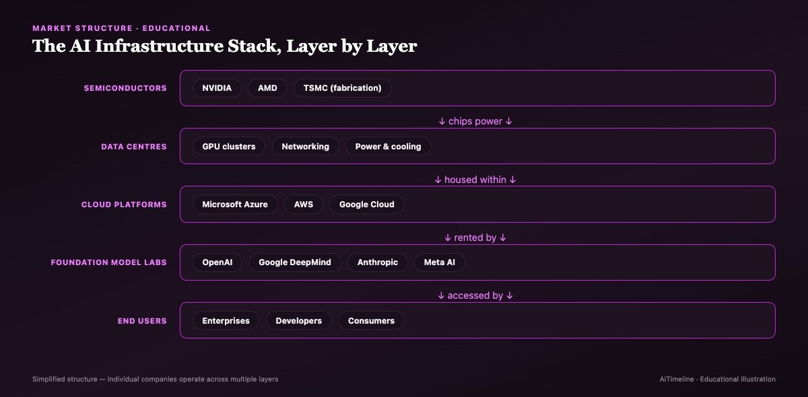The height and width of the screenshot is (397, 808).
Task: Select the AWS pill
Action: coord(304,205)
